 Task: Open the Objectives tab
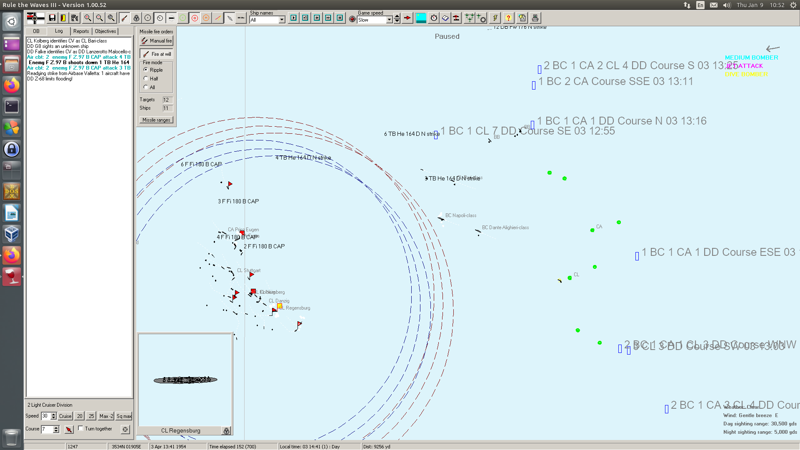[x=105, y=31]
